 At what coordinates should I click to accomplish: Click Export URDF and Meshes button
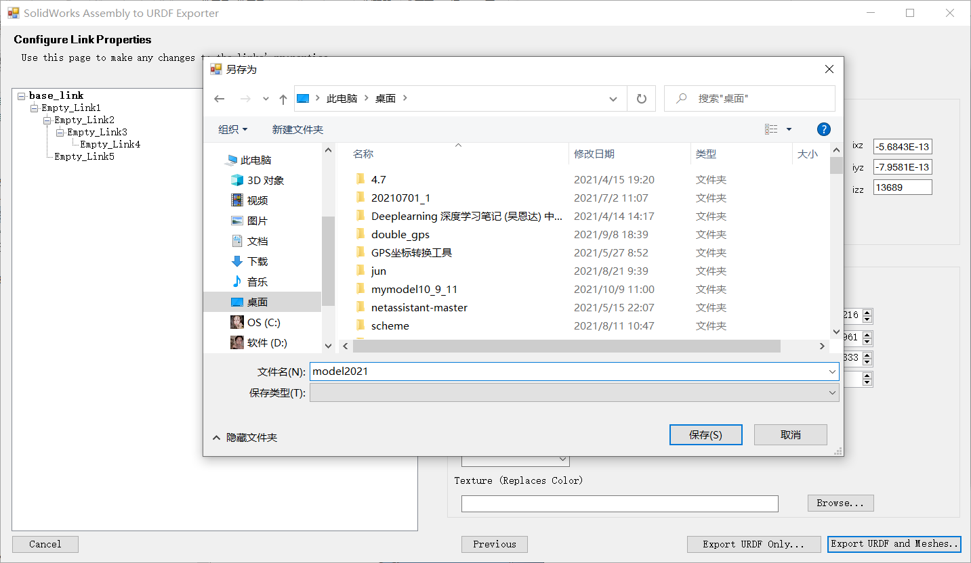[x=894, y=544]
